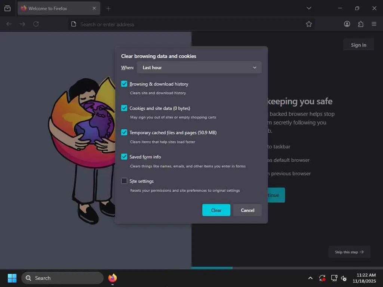Open the Firefox View icon
Screen dimensions: 383x287
pyautogui.click(x=7, y=8)
